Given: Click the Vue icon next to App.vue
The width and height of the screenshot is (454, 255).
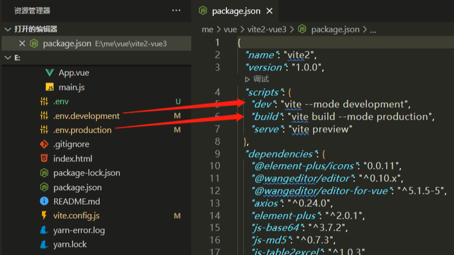Looking at the screenshot, I should coord(50,73).
